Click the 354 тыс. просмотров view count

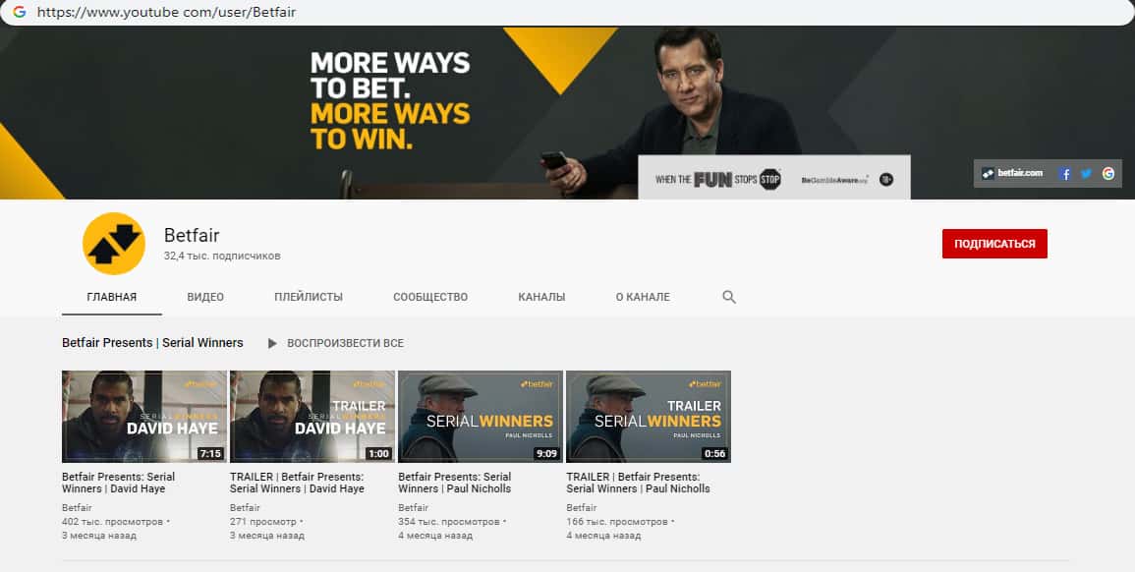(x=449, y=521)
